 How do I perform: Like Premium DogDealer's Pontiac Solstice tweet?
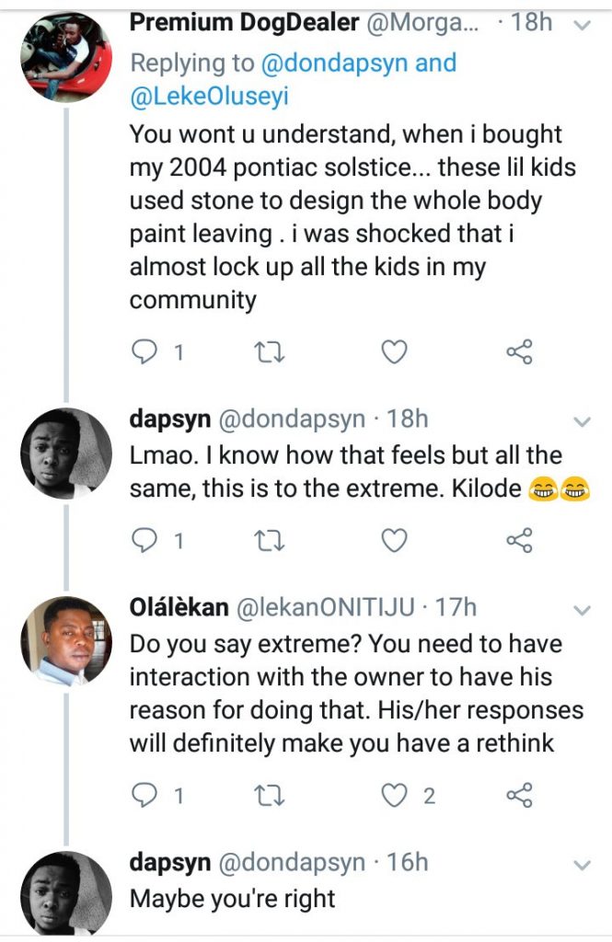[394, 351]
